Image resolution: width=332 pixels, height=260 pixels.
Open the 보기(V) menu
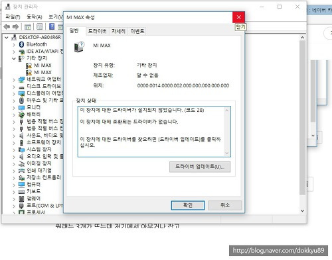(x=55, y=17)
